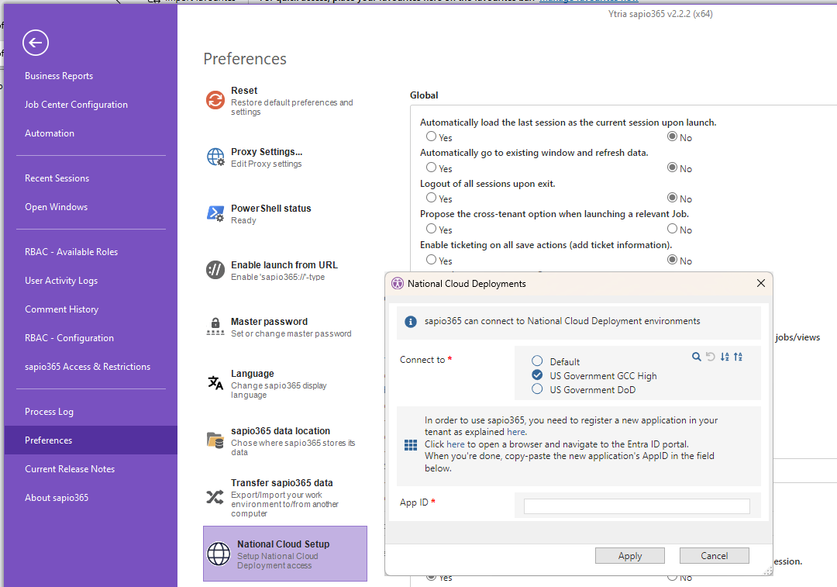Open the Proxy Settings globe icon

click(215, 157)
